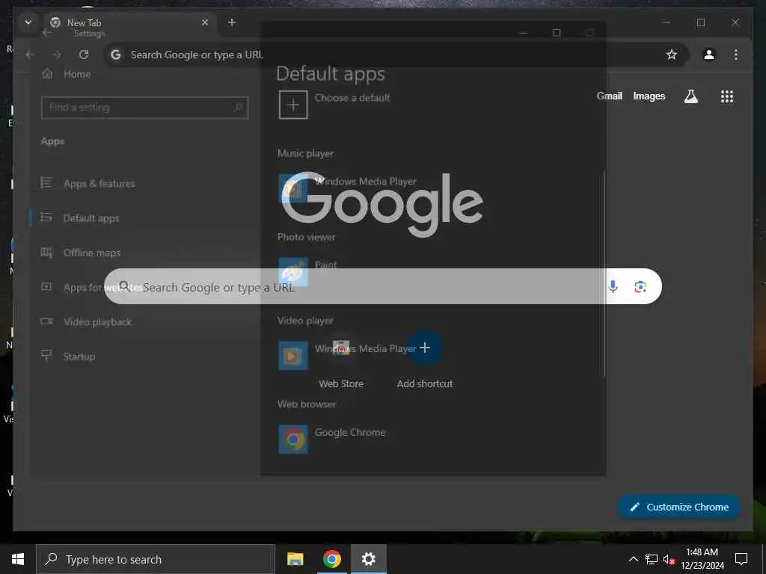
Task: Open Apps & features in Settings
Action: pos(88,184)
